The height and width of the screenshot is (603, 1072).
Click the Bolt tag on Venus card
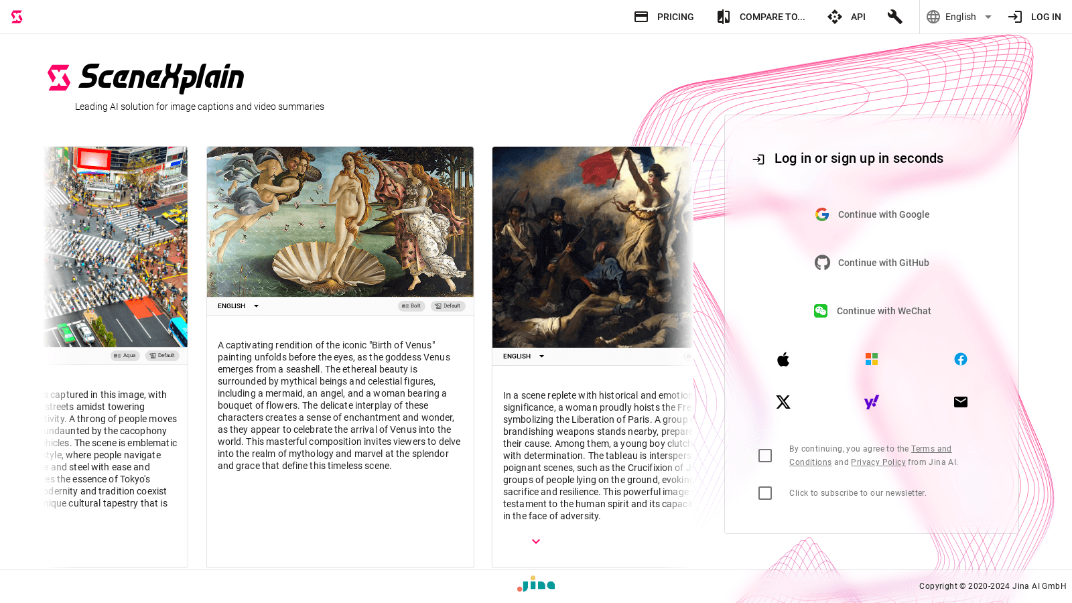tap(411, 306)
